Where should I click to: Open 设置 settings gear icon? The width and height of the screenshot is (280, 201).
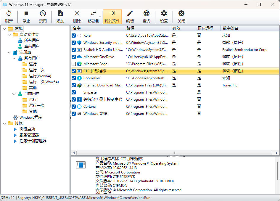point(164,13)
